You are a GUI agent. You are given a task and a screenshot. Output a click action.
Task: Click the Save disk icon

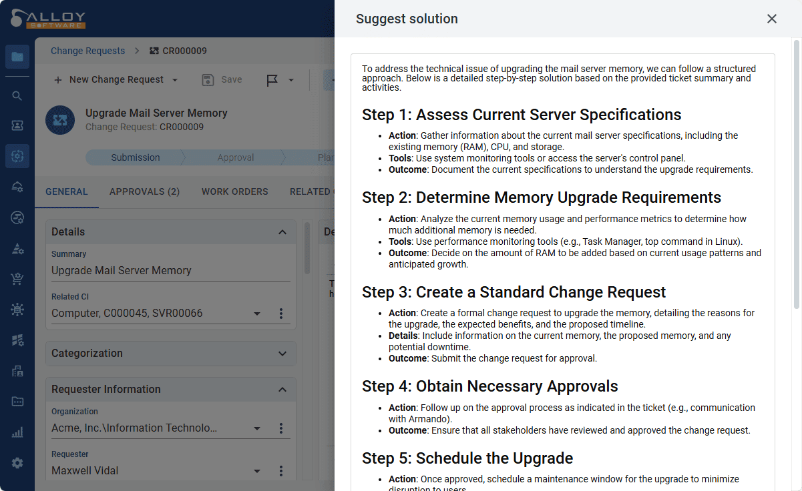208,79
